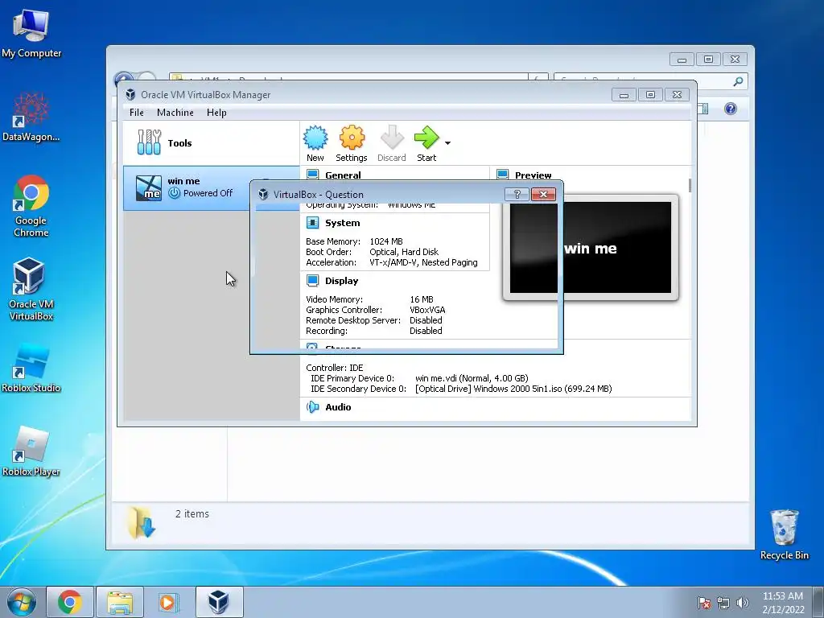The width and height of the screenshot is (824, 618).
Task: Click the Windows Start orb
Action: pyautogui.click(x=21, y=602)
